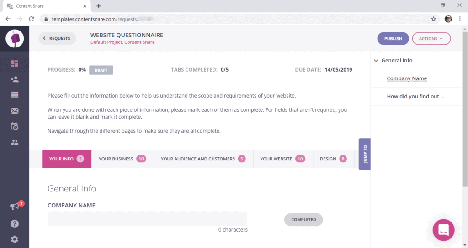The width and height of the screenshot is (468, 248).
Task: Open the help question mark icon
Action: (15, 224)
